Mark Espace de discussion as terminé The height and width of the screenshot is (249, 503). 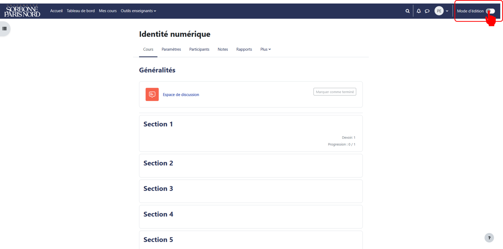[x=335, y=92]
